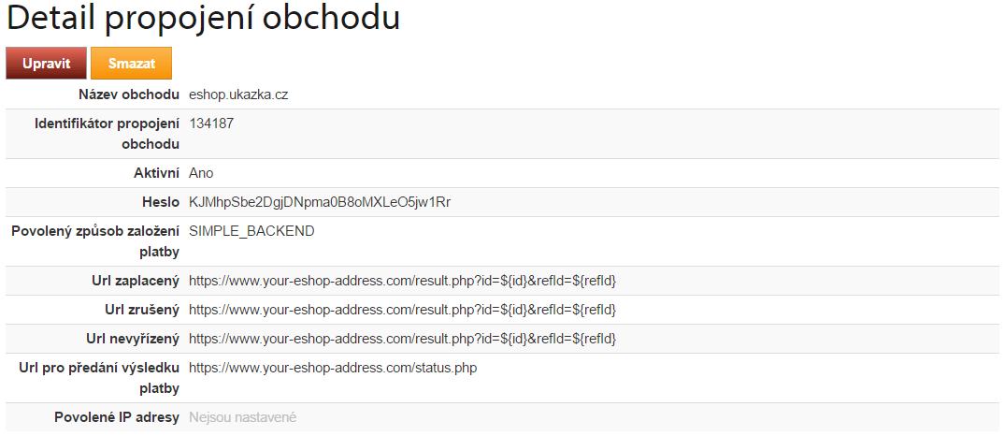Click the Identifikátor propojení obchodu label
This screenshot has height=436, width=1005.
coord(107,134)
